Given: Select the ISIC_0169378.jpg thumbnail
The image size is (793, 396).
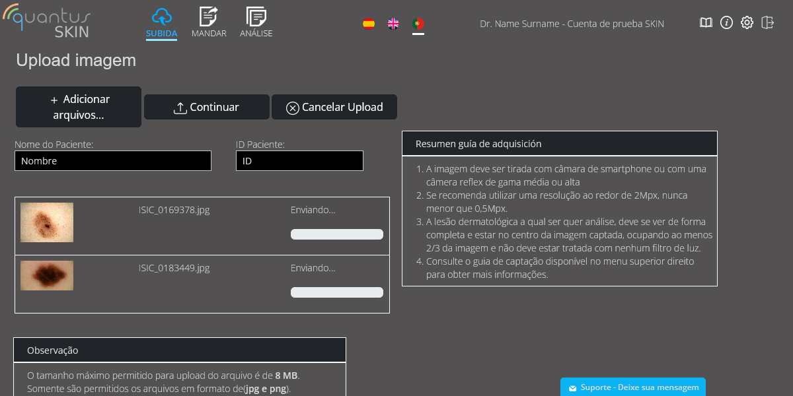Looking at the screenshot, I should coord(47,222).
